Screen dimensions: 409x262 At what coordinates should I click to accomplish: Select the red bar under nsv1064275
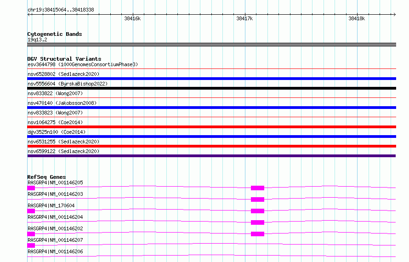(x=211, y=127)
